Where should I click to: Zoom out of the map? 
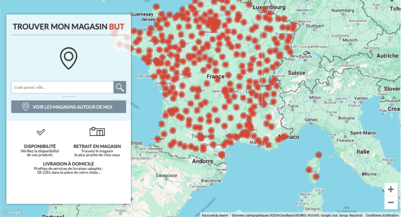[x=391, y=203]
